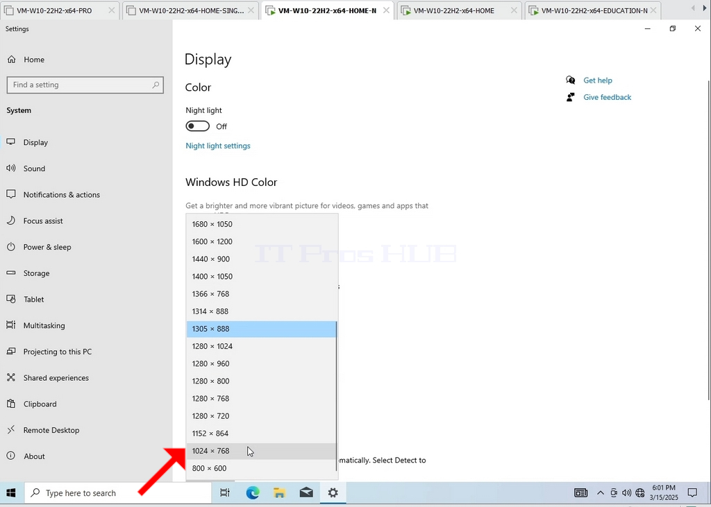Open the taskbar clock and date
This screenshot has height=507, width=711.
click(x=664, y=493)
